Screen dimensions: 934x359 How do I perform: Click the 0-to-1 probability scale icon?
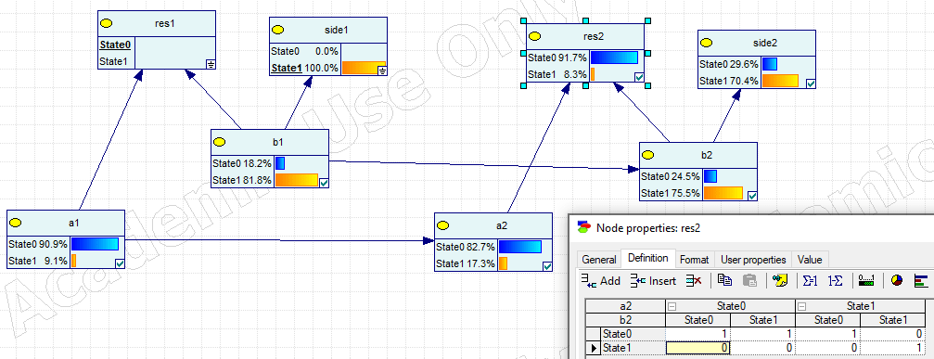(866, 280)
